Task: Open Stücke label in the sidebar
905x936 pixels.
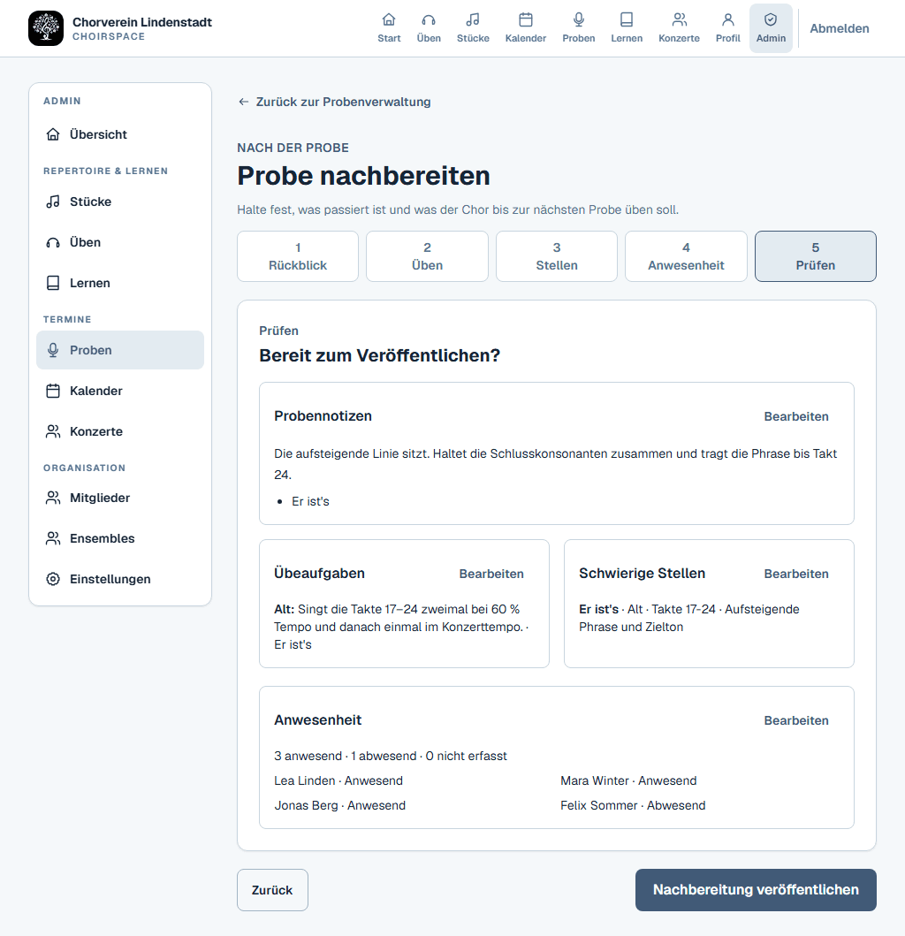Action: point(91,202)
